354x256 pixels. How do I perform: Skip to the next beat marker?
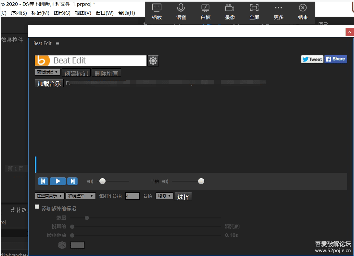point(72,181)
